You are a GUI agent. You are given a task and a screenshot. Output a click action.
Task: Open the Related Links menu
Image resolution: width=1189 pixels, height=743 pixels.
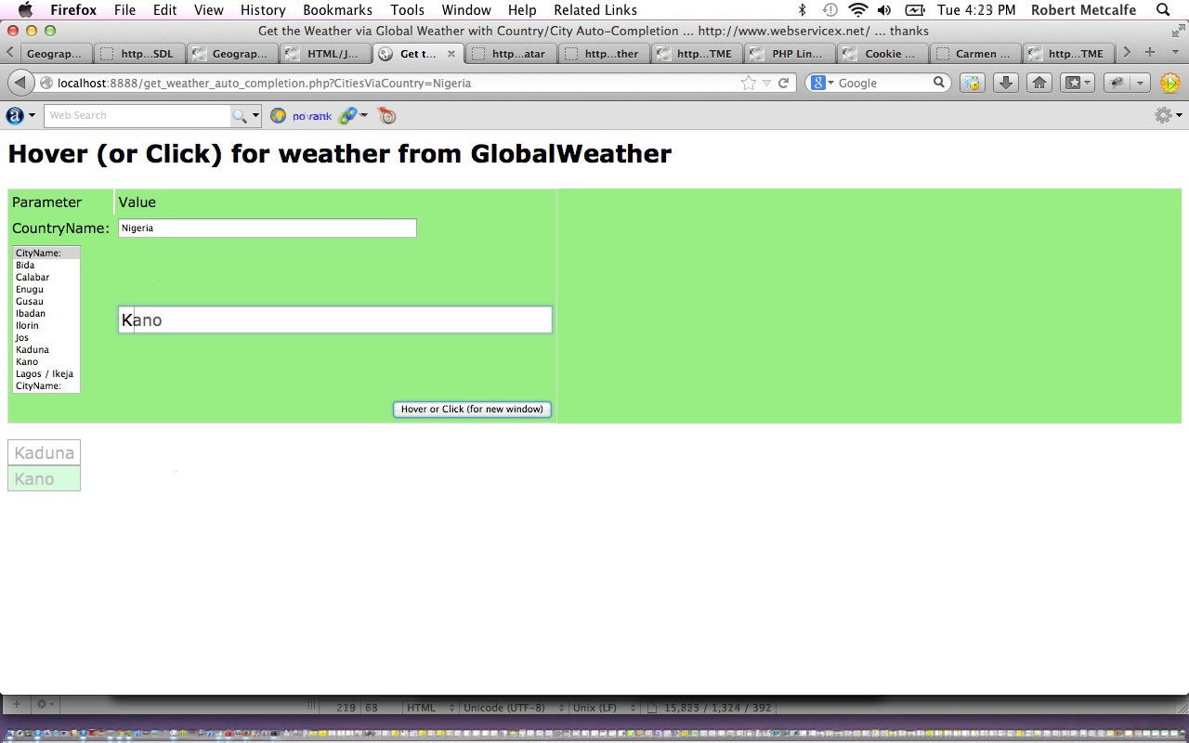(595, 10)
